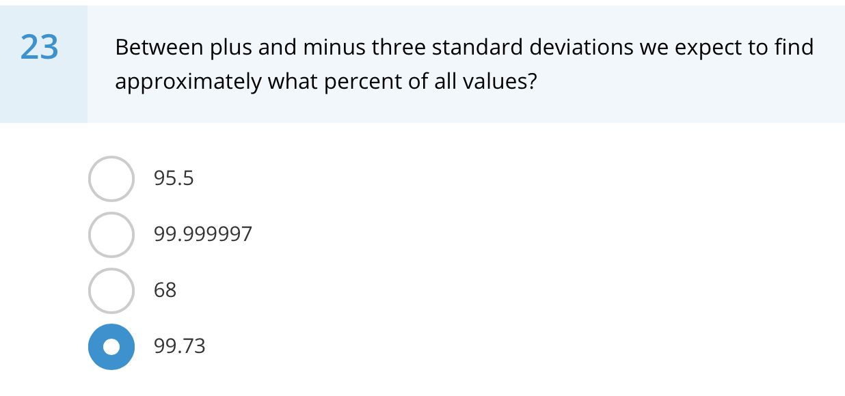The width and height of the screenshot is (845, 396).
Task: Click the 99.73 answer label text
Action: (180, 346)
